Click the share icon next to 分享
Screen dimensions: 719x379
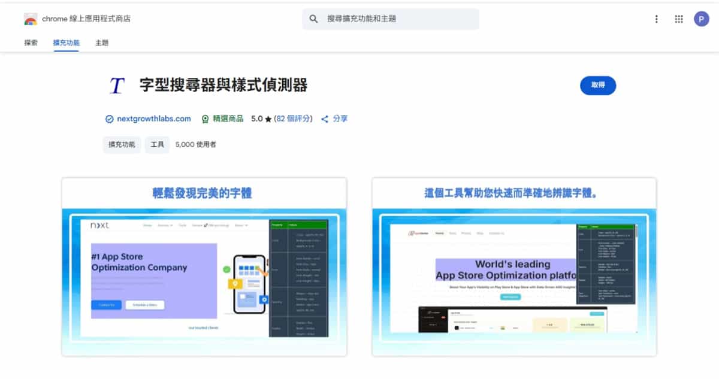coord(325,119)
